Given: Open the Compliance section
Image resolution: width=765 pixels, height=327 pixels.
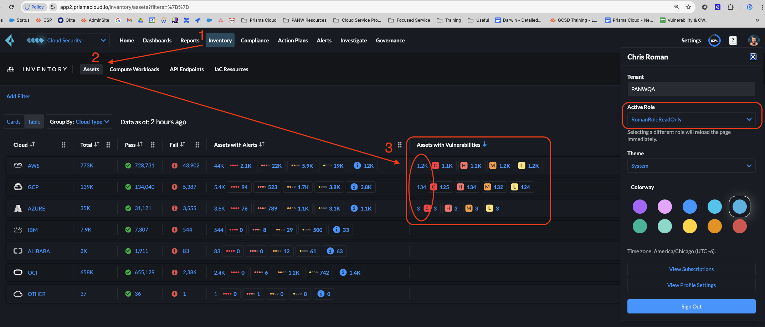Looking at the screenshot, I should (x=255, y=40).
